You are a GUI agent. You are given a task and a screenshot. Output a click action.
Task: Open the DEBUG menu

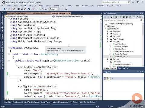(49, 6)
